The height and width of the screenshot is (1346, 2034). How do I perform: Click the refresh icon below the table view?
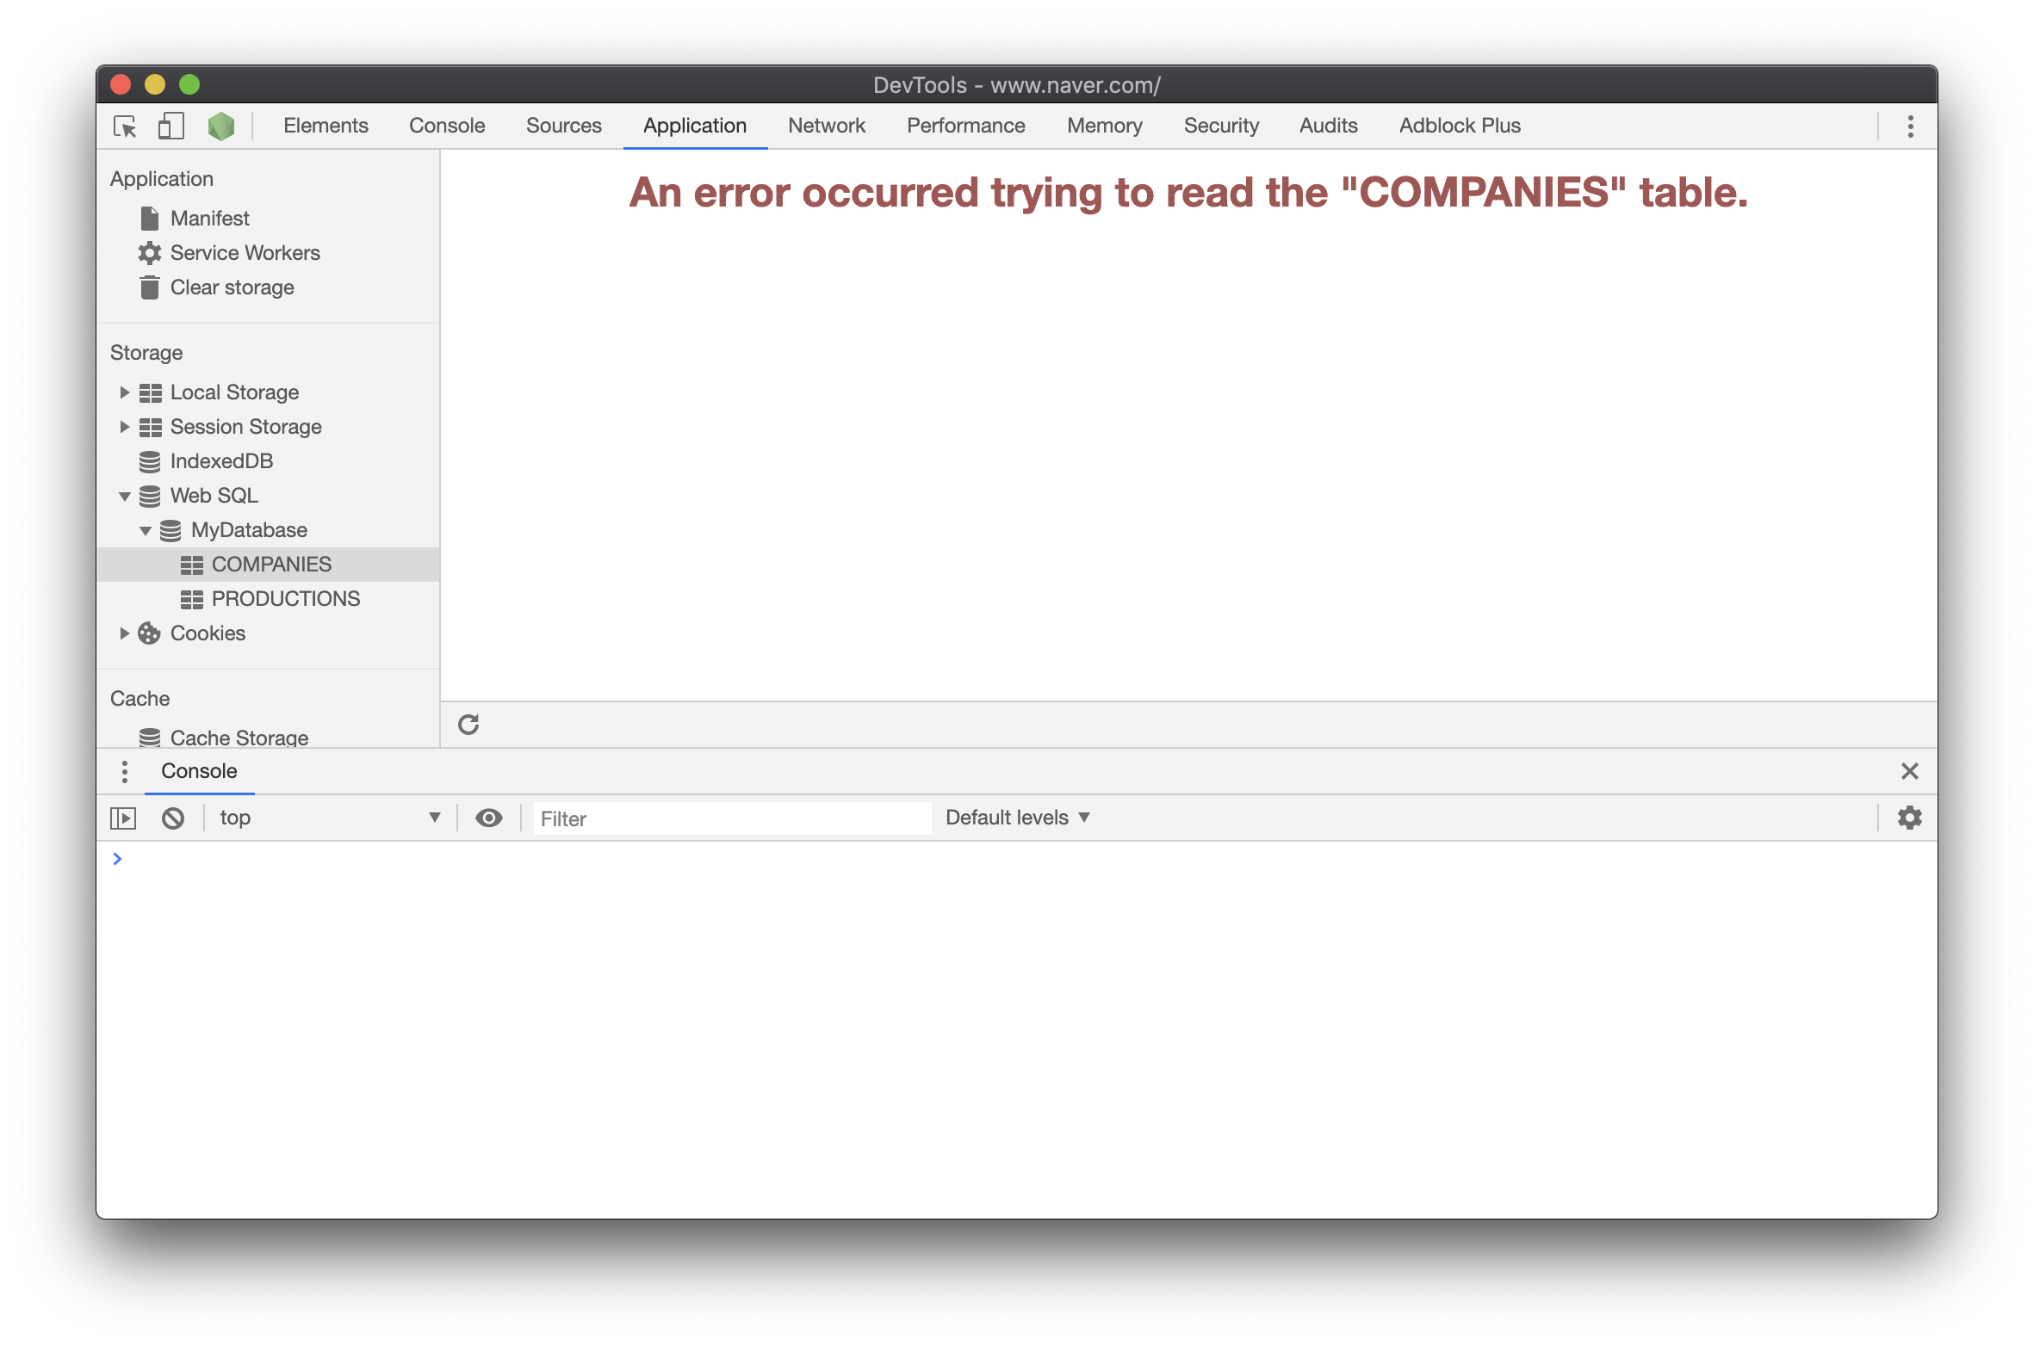(468, 725)
